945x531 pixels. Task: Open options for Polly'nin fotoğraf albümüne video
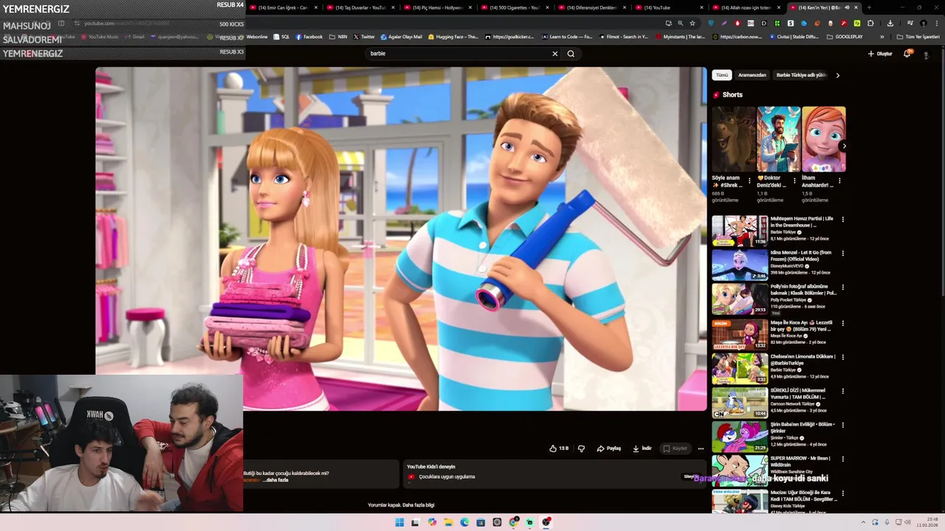842,287
